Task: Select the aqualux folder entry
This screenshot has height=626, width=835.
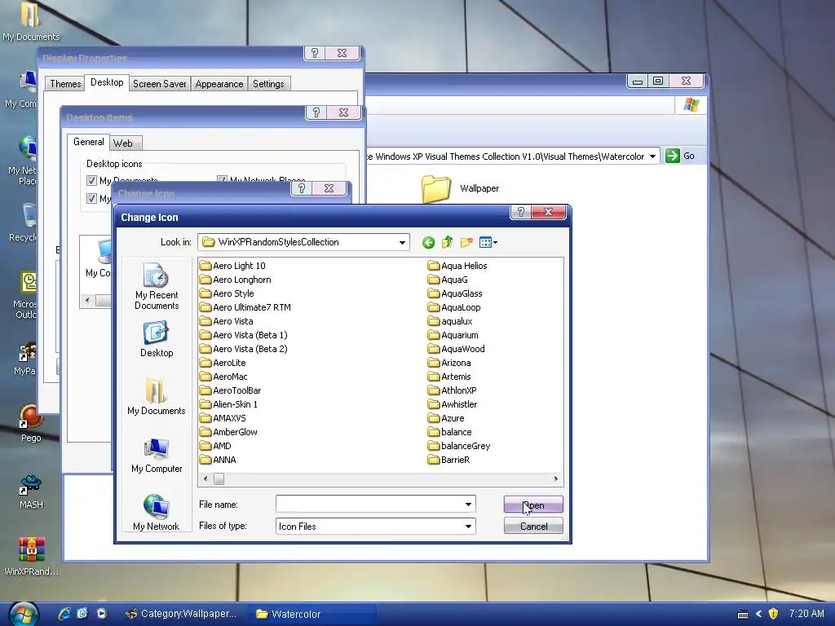Action: click(x=450, y=321)
